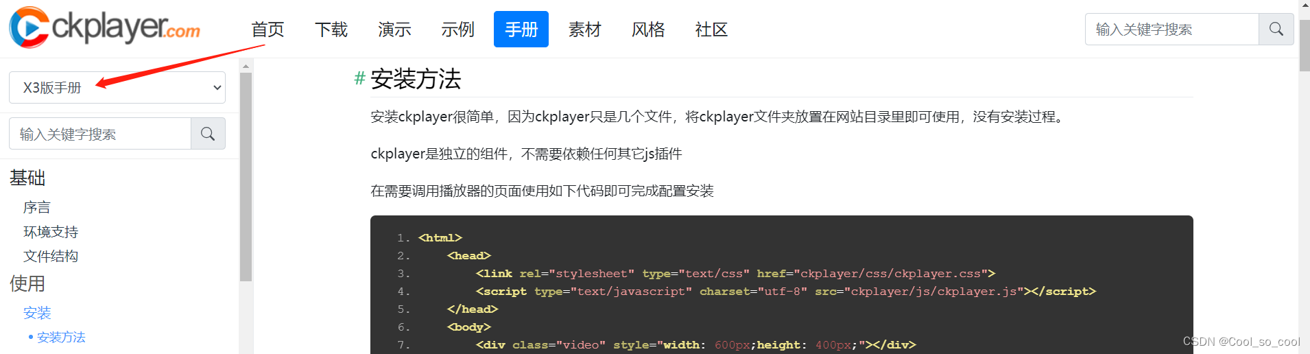Open the 风格 menu item
The image size is (1310, 354).
pyautogui.click(x=648, y=29)
